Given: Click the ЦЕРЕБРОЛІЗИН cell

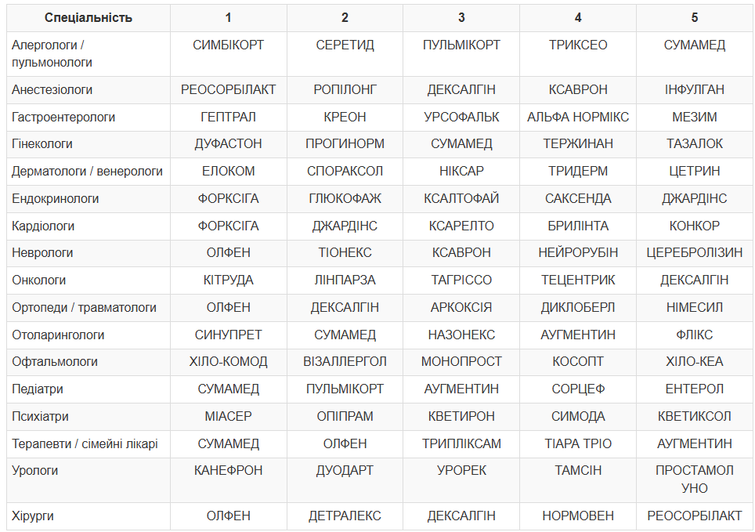Looking at the screenshot, I should tap(695, 252).
